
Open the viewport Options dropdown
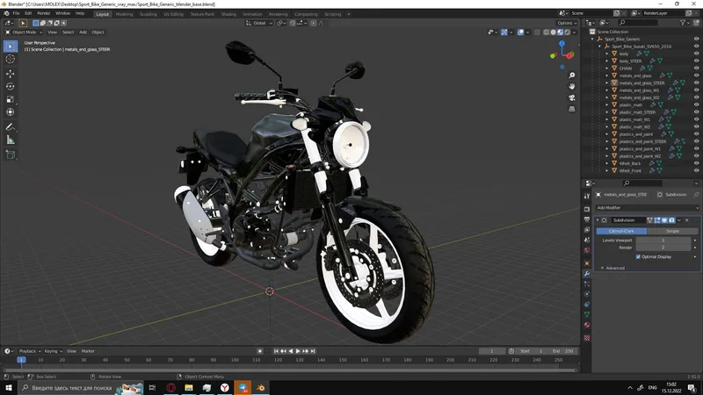(567, 23)
